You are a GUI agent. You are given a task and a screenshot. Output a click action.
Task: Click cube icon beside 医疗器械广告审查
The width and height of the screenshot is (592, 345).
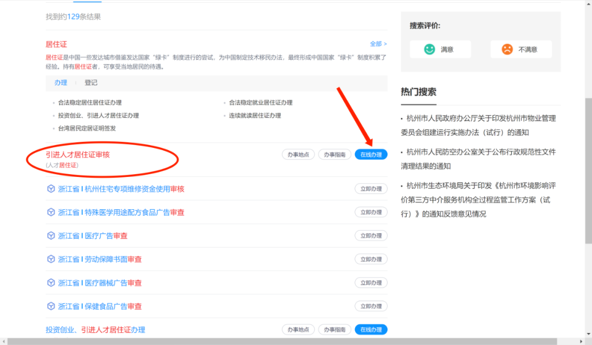coord(51,283)
